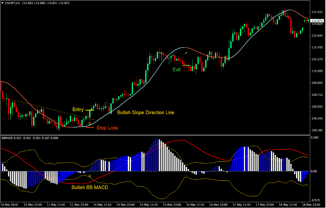The height and width of the screenshot is (208, 326).
Task: Select the "Entry" text label
Action: [78, 109]
